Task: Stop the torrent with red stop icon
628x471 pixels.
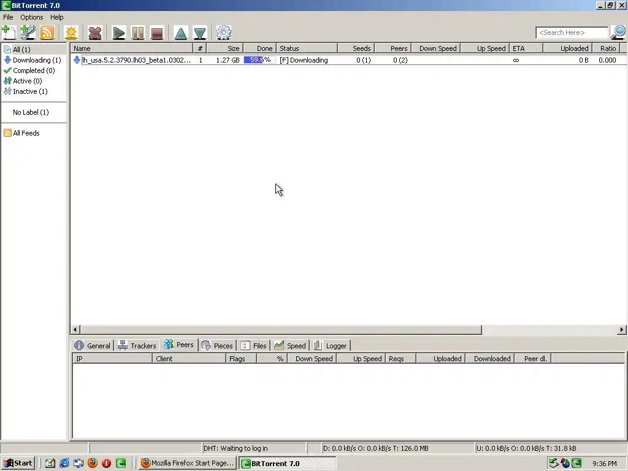Action: coord(157,33)
